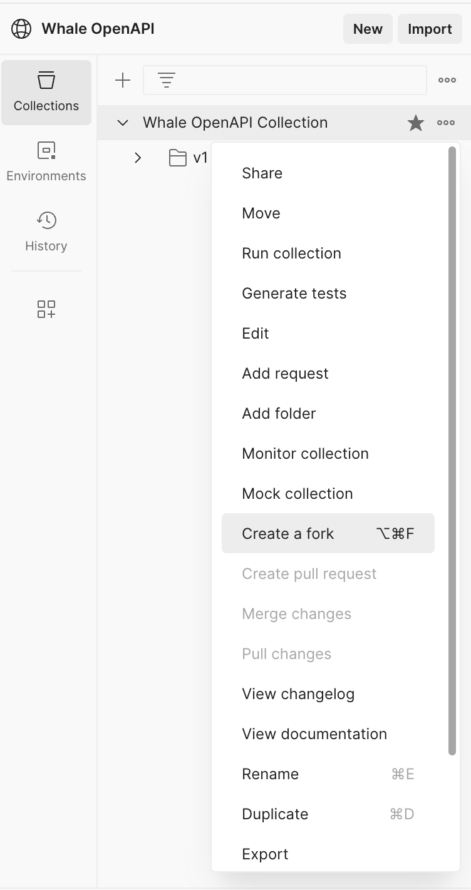
Task: Create a new collection with the plus icon
Action: point(123,79)
